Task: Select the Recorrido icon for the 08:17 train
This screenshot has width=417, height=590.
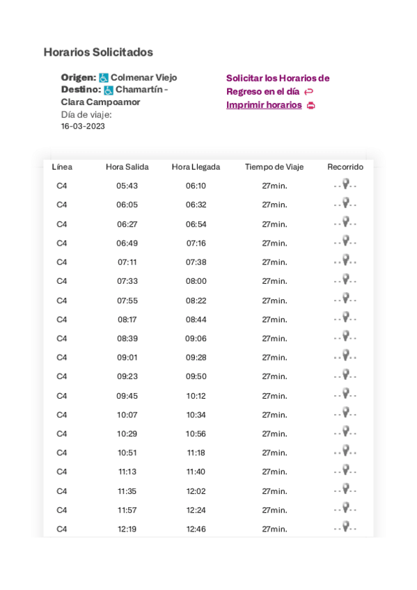Action: tap(346, 317)
